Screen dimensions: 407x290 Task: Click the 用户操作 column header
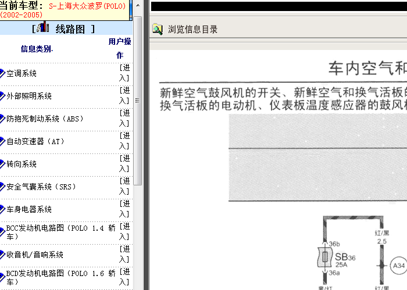[x=120, y=48]
